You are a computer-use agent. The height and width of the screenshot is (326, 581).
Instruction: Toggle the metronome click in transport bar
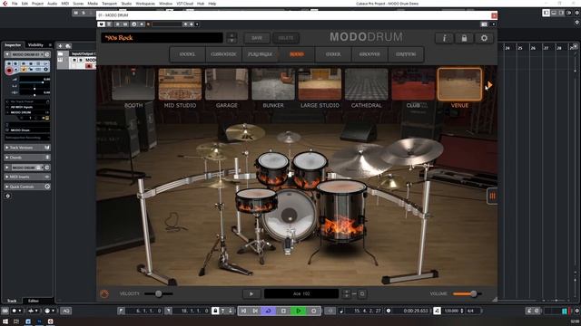529,311
